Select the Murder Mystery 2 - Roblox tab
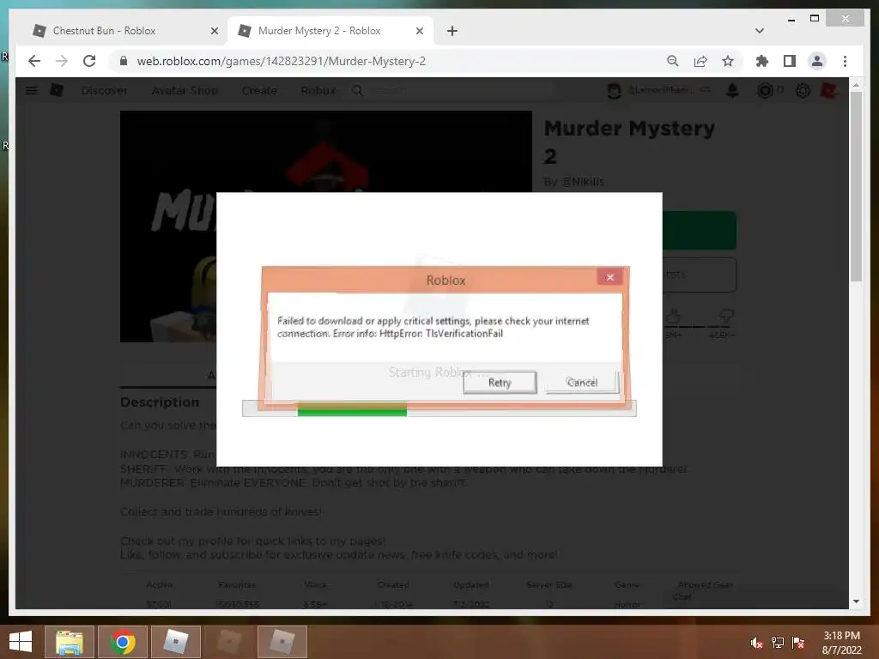879x659 pixels. 330,31
